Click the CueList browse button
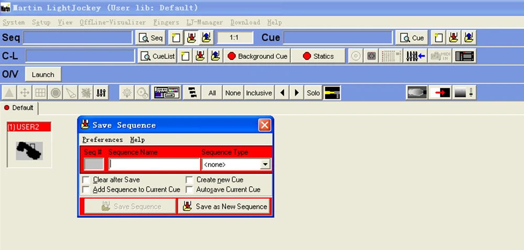524x250 pixels. point(157,56)
